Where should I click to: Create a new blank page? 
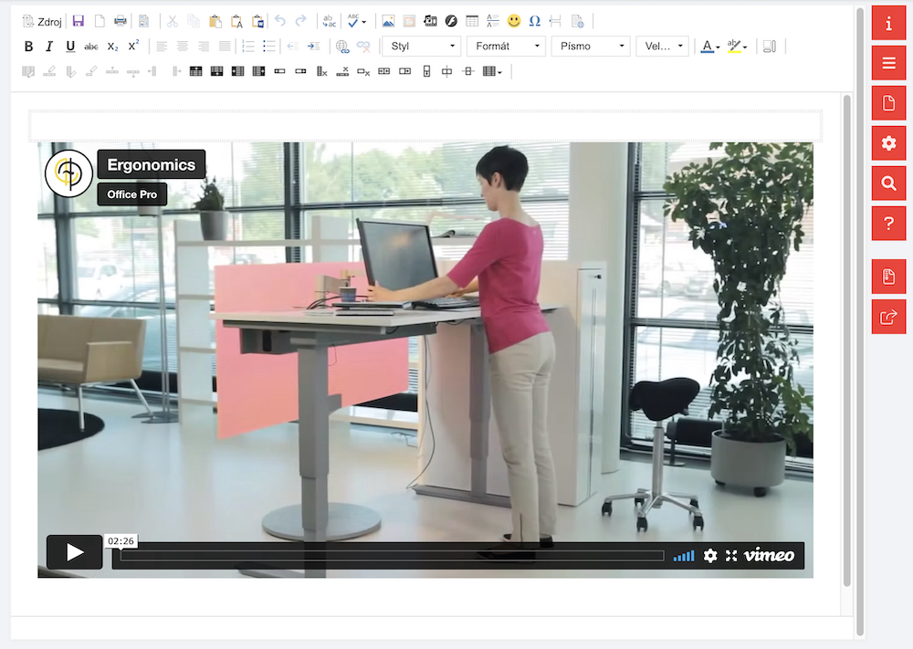(100, 22)
